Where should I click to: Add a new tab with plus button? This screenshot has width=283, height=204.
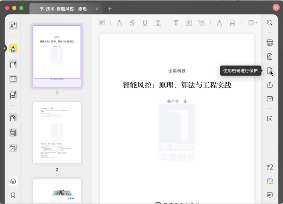(x=109, y=9)
